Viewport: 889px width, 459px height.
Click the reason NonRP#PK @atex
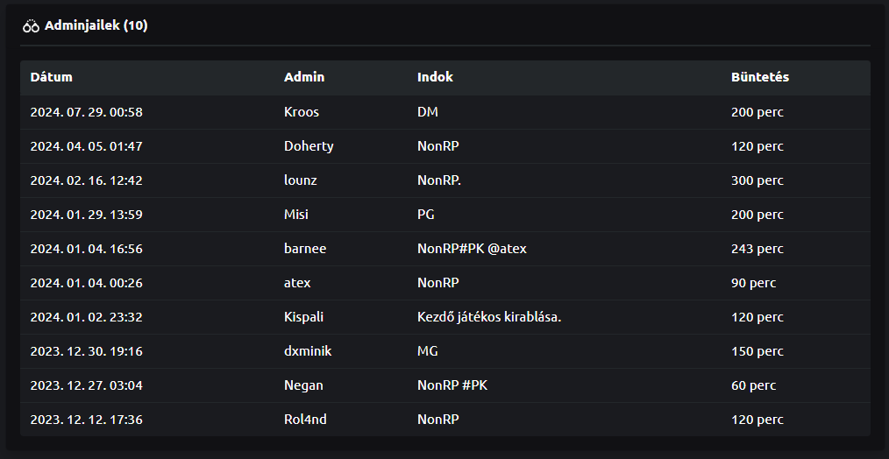click(x=472, y=249)
